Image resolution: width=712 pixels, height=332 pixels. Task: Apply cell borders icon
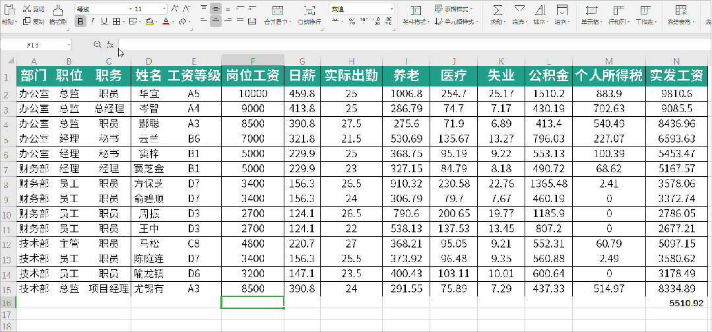point(116,21)
